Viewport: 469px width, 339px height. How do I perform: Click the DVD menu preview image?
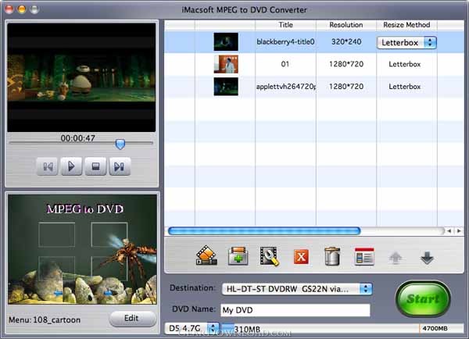tap(82, 249)
